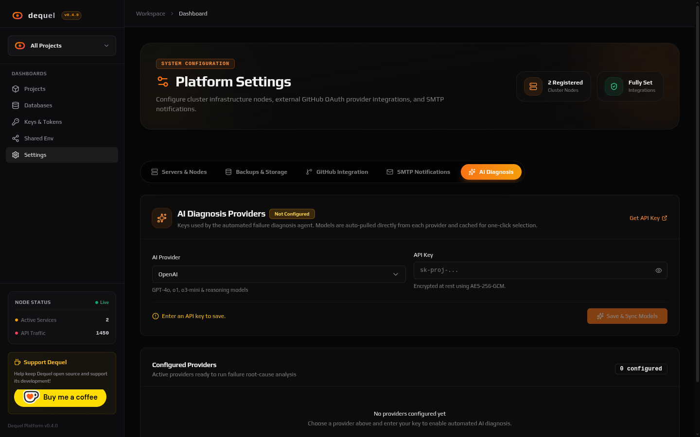The width and height of the screenshot is (700, 437).
Task: Click the Shared Env share icon
Action: 16,138
